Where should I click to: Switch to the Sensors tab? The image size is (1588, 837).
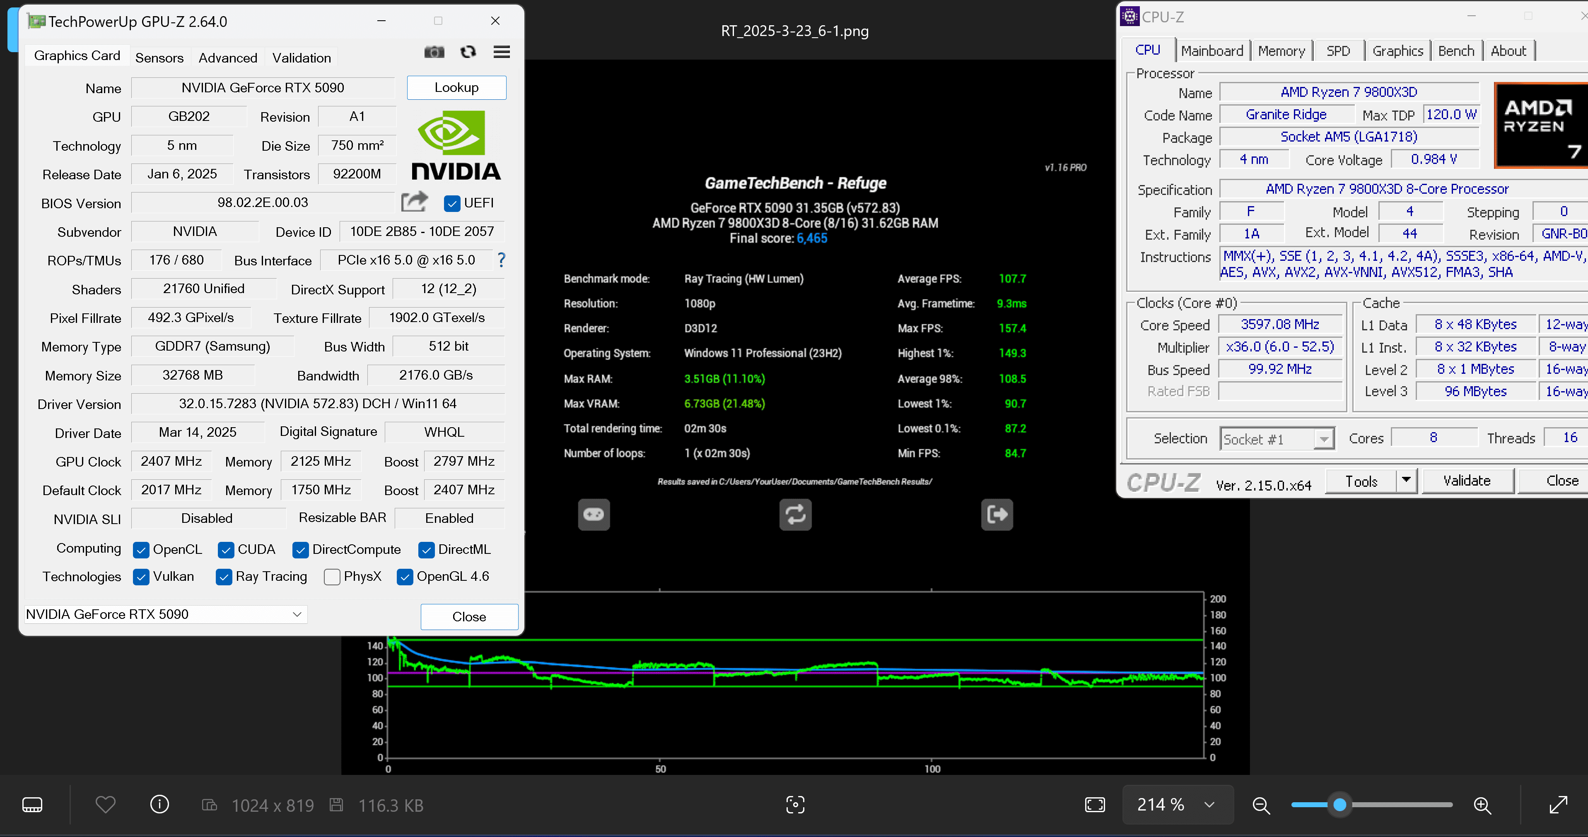tap(159, 58)
